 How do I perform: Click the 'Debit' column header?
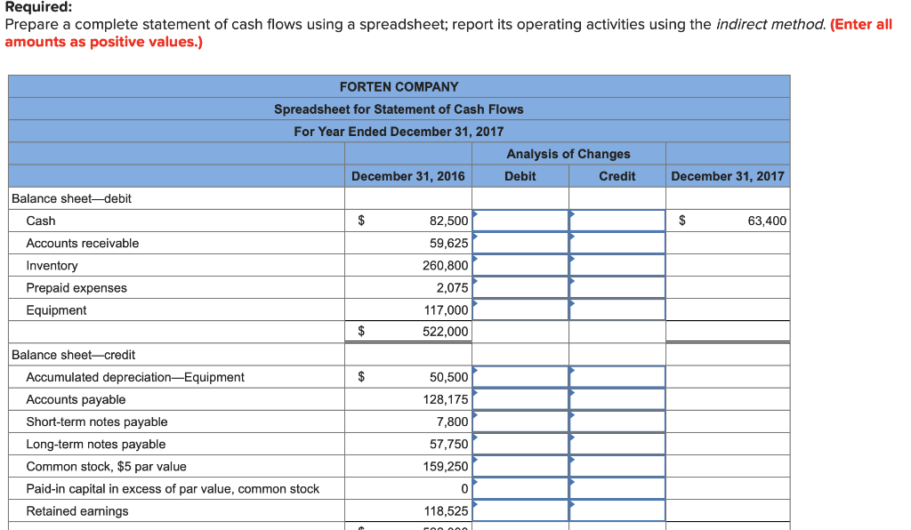(520, 176)
